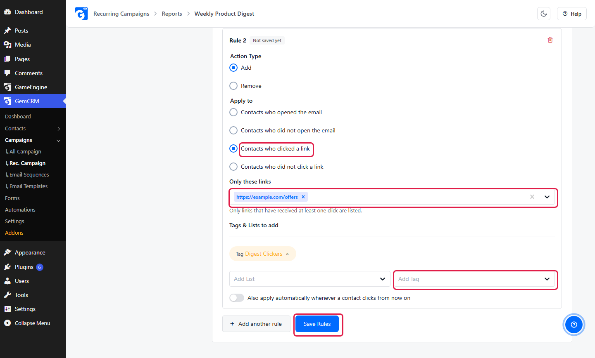Click the Plugins plug icon
The height and width of the screenshot is (358, 595).
[x=7, y=267]
